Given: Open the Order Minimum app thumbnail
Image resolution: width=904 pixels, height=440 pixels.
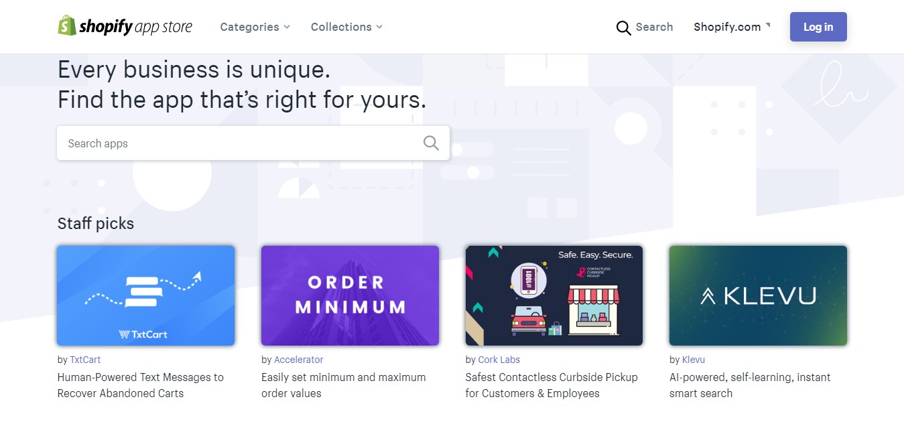Looking at the screenshot, I should click(350, 295).
